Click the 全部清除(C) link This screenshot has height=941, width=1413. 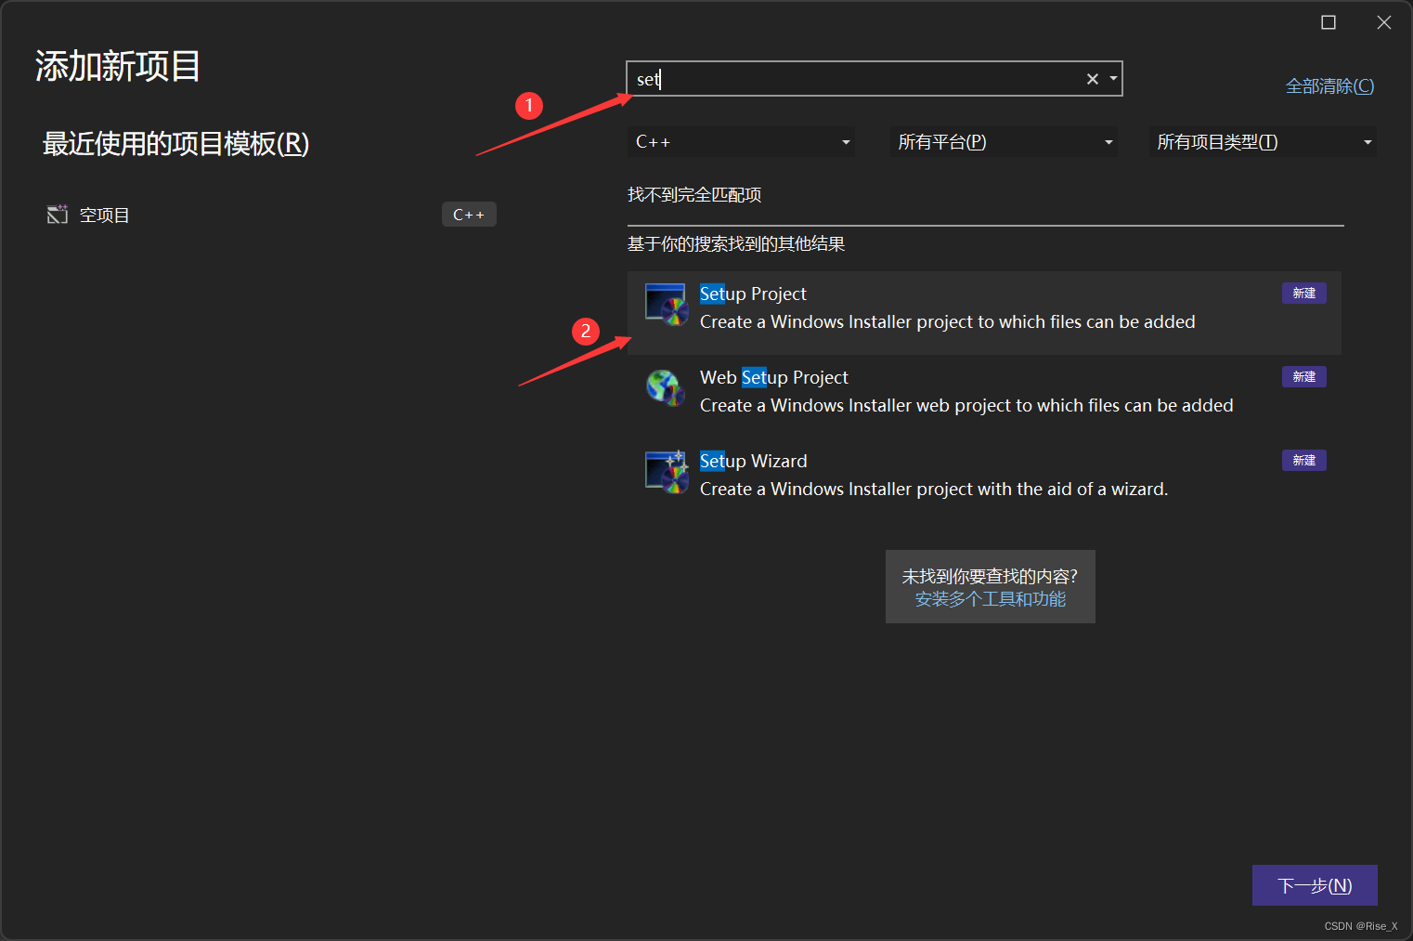pyautogui.click(x=1329, y=85)
